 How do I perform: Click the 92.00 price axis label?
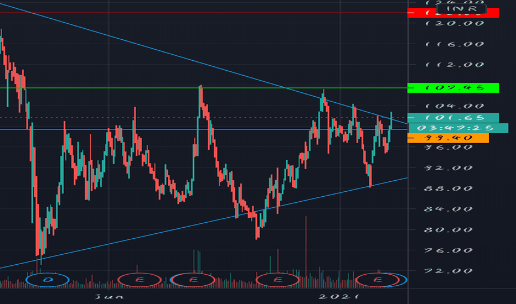click(449, 167)
